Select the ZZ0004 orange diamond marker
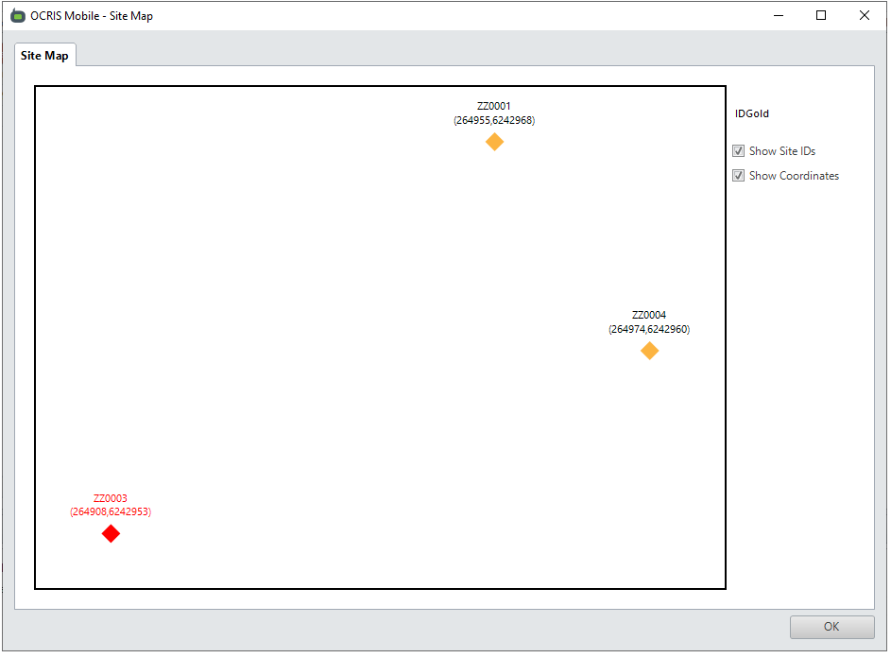The image size is (891, 658). [x=649, y=351]
